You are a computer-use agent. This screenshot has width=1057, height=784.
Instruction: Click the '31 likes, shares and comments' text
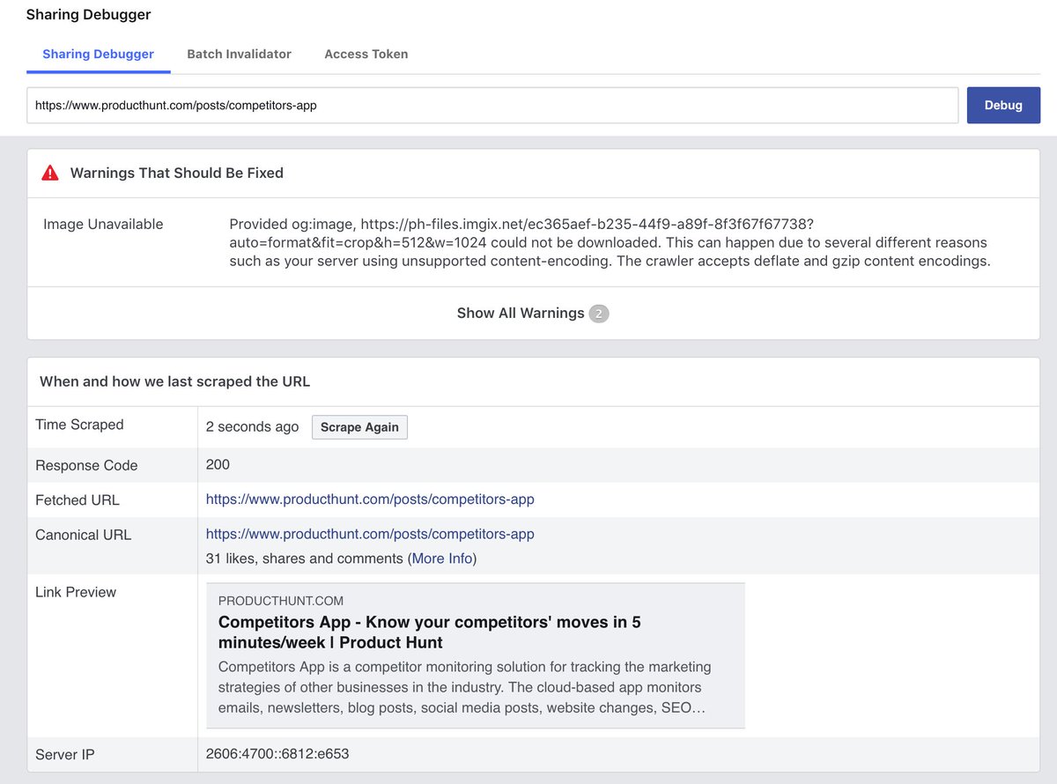coord(305,558)
